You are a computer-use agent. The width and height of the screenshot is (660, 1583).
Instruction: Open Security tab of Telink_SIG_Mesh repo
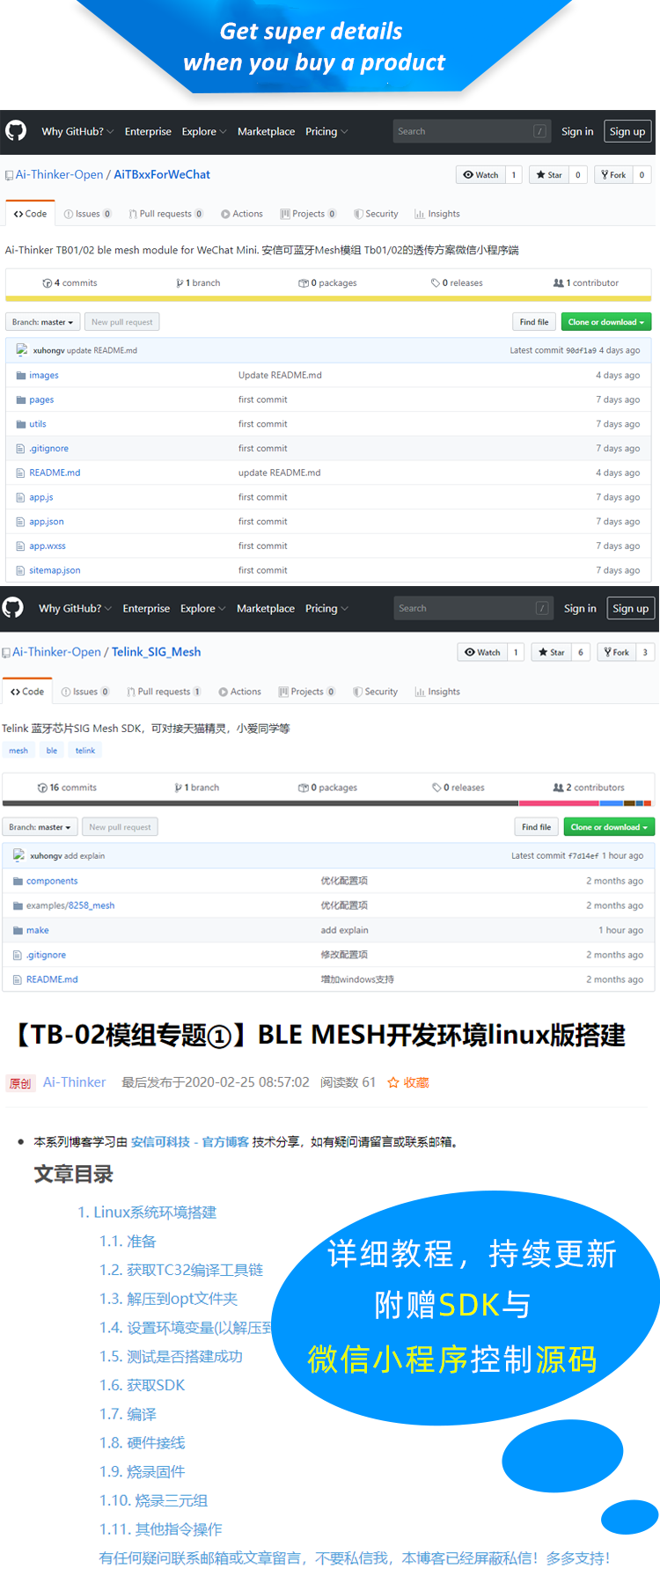[376, 692]
